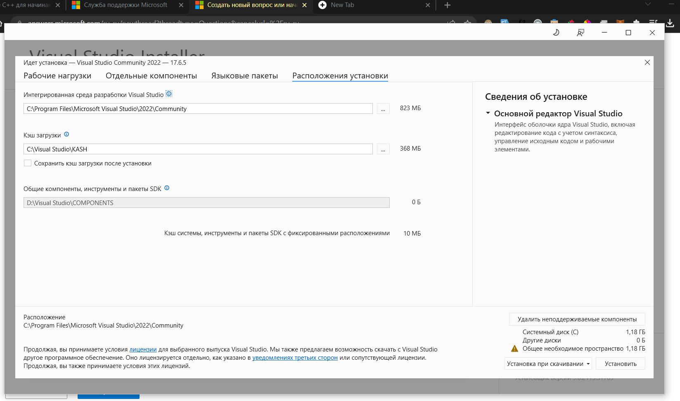The image size is (680, 401).
Task: Open the лицензии link
Action: [143, 349]
